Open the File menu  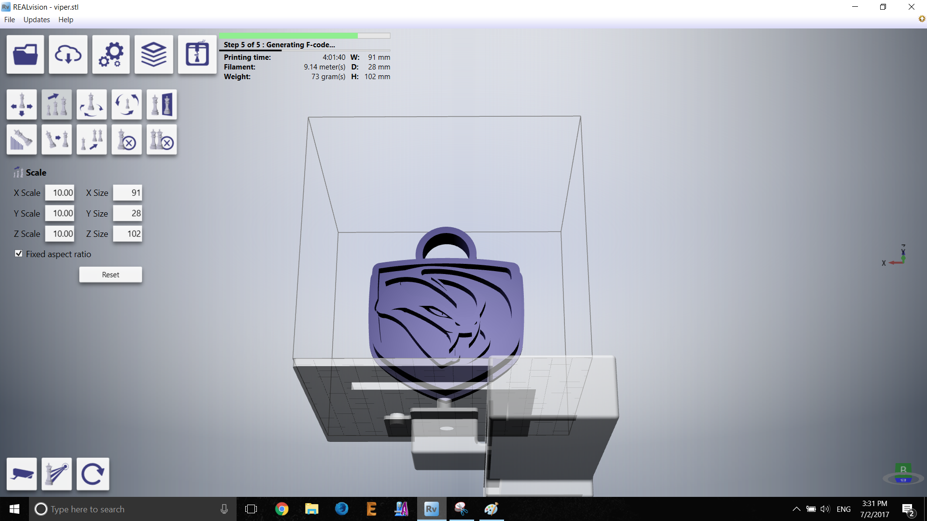(10, 20)
